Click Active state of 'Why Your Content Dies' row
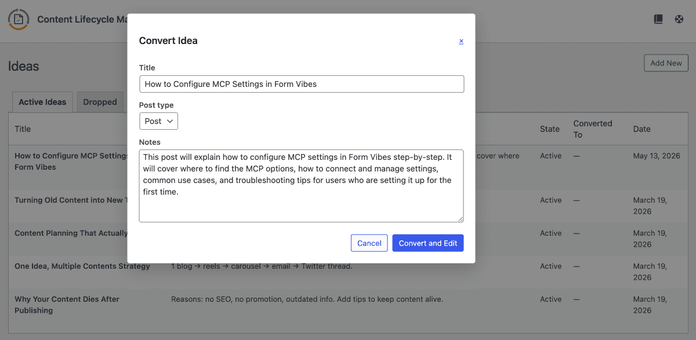Screen dimensions: 696x340 (x=551, y=299)
